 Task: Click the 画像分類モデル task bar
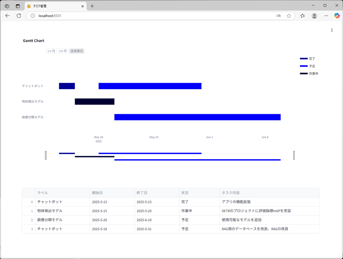click(x=198, y=117)
